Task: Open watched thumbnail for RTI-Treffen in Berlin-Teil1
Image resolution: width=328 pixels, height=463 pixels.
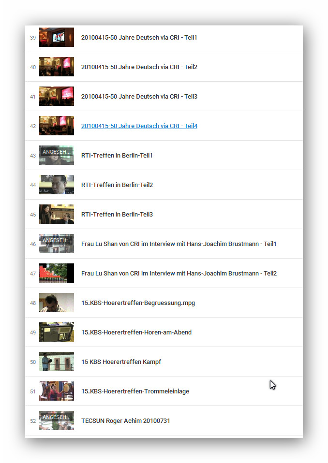Action: click(x=57, y=155)
